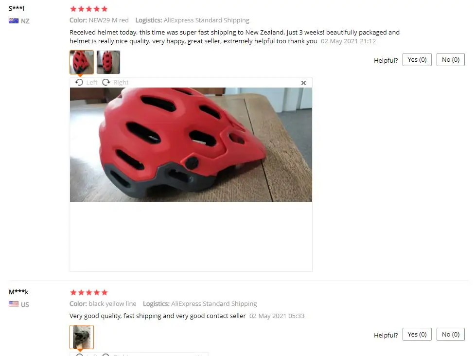Open first red helmet review thumbnail
Image resolution: width=474 pixels, height=356 pixels.
82,62
